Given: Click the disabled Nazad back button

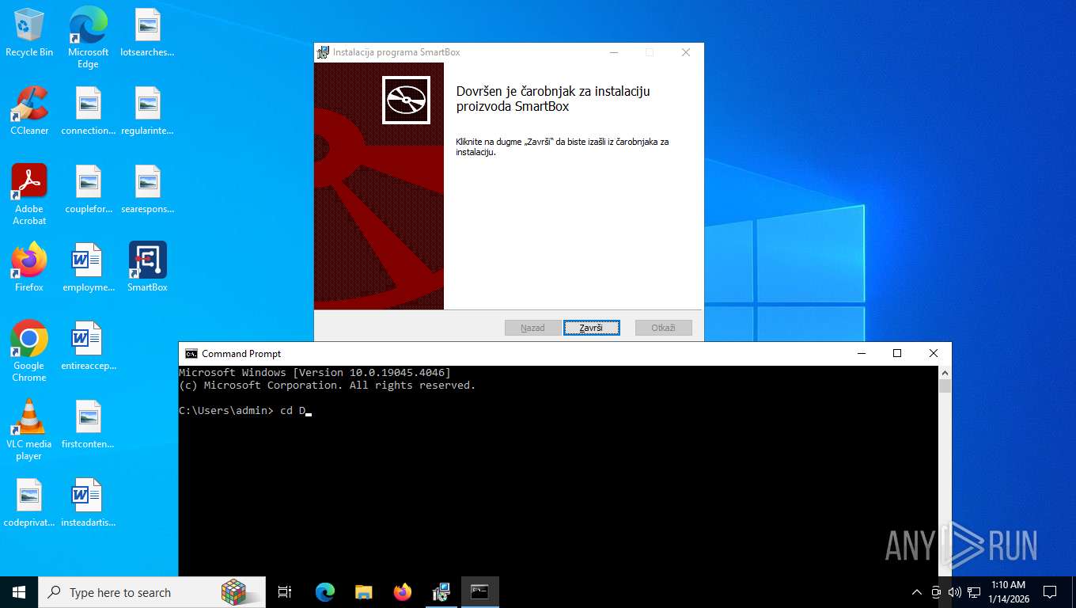Looking at the screenshot, I should pos(532,328).
